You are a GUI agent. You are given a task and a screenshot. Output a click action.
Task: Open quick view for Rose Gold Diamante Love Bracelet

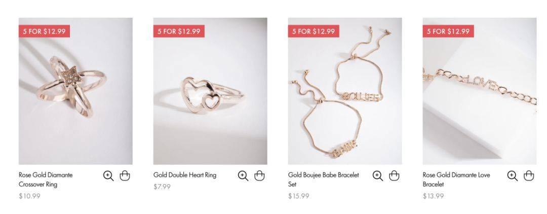(x=513, y=175)
